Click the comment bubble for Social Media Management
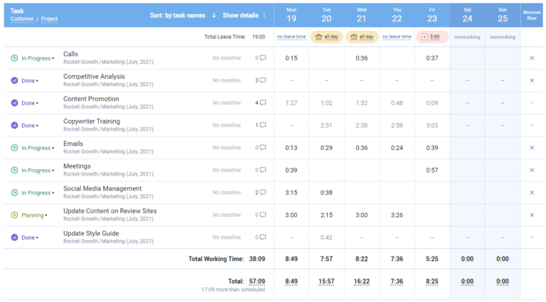Image resolution: width=546 pixels, height=302 pixels. 262,193
